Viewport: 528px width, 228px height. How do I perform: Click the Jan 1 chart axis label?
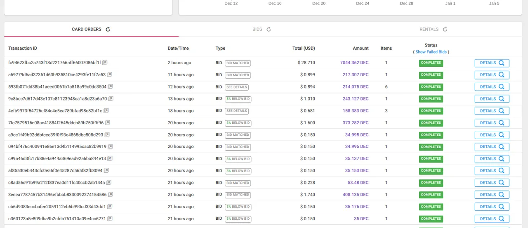coord(450,3)
